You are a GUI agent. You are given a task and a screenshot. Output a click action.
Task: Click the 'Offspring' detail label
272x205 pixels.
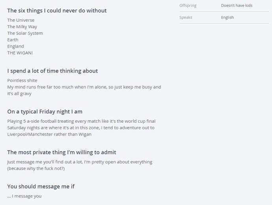(188, 6)
